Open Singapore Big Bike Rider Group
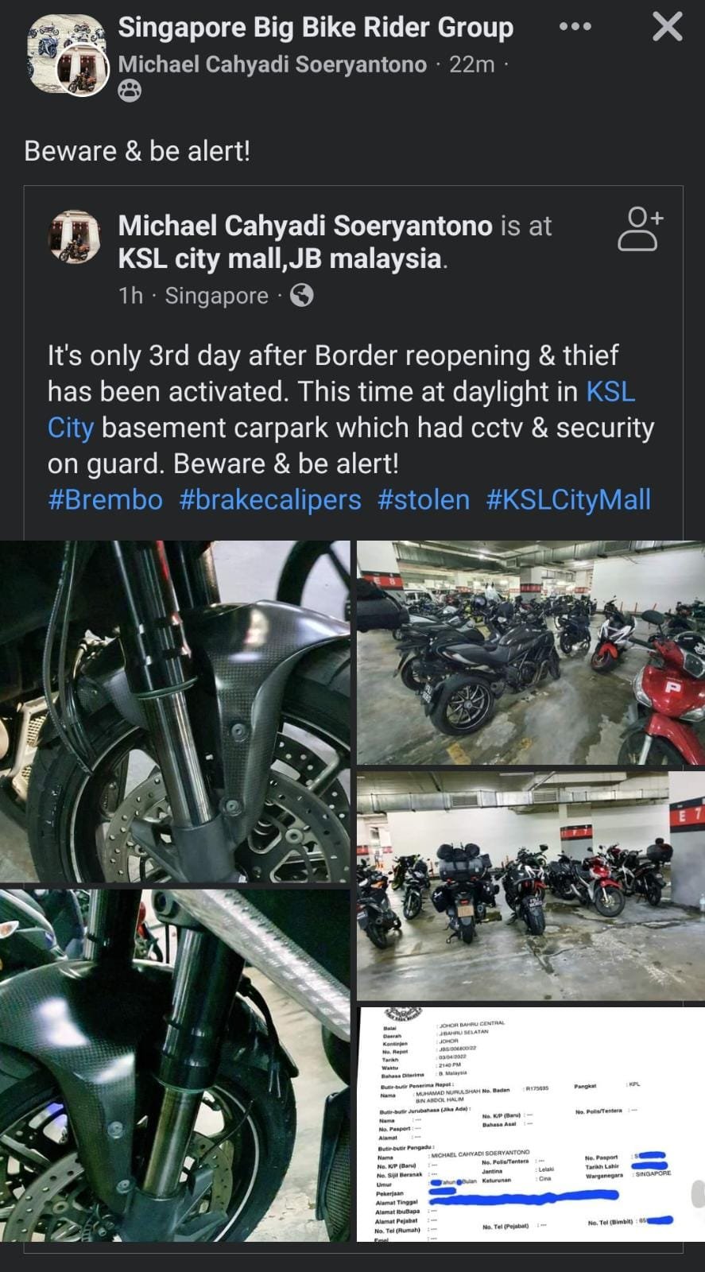This screenshot has width=705, height=1272. pyautogui.click(x=316, y=27)
